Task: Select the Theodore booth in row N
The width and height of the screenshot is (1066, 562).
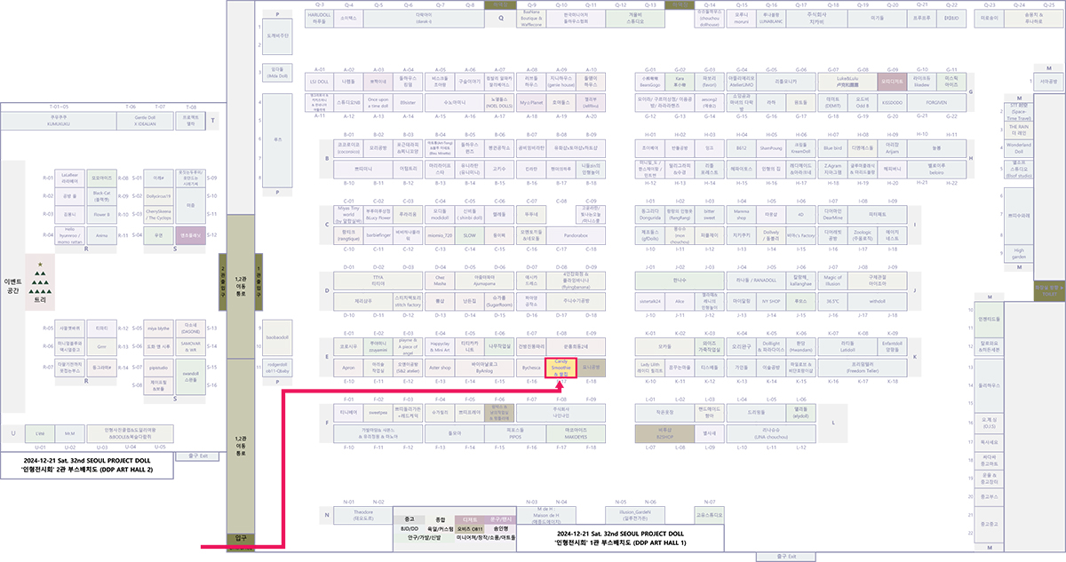Action: (x=363, y=514)
